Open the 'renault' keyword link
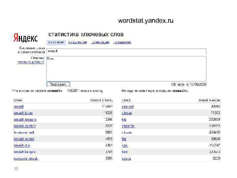The width and height of the screenshot is (237, 178). [18, 106]
